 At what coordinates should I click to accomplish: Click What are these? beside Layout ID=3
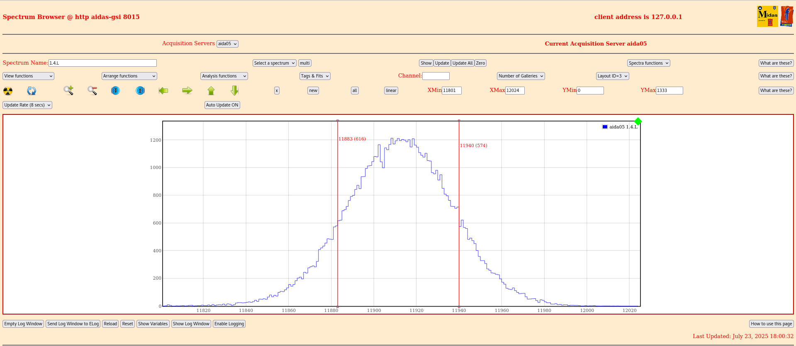point(776,76)
